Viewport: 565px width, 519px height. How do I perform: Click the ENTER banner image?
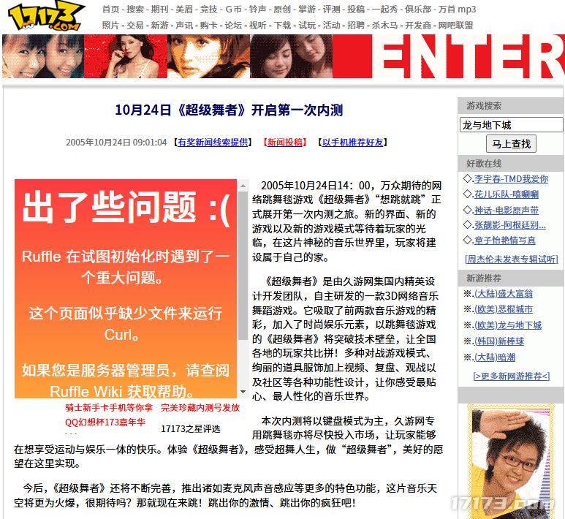point(468,56)
